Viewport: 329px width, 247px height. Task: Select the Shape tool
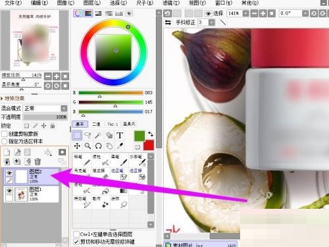[109, 135]
